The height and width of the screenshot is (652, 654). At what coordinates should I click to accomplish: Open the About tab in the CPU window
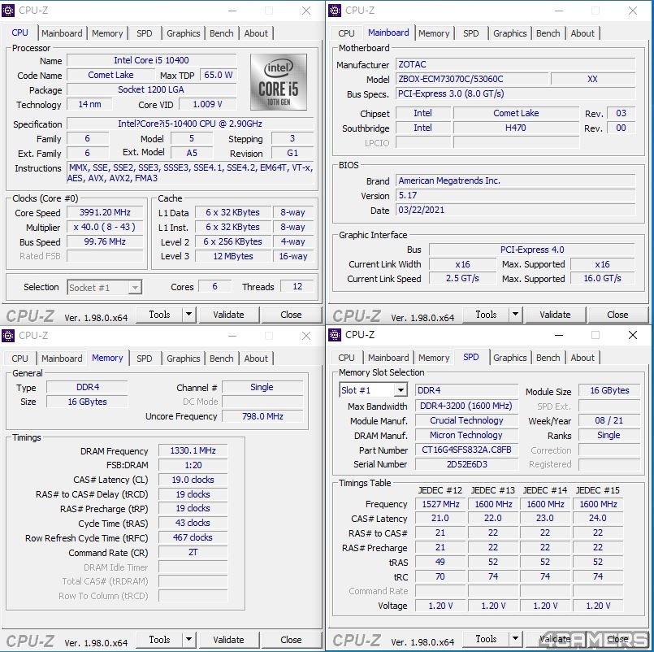point(256,33)
